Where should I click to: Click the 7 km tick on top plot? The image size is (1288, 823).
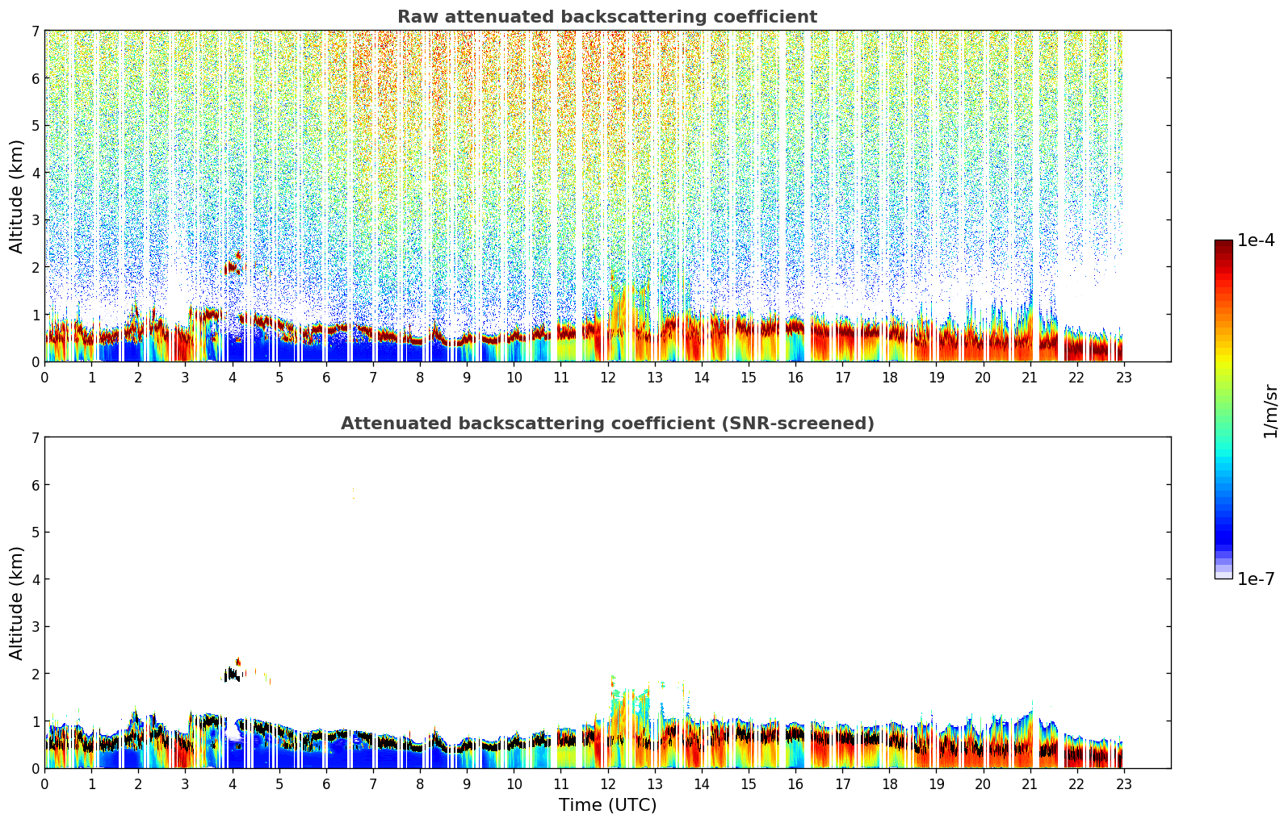[35, 31]
